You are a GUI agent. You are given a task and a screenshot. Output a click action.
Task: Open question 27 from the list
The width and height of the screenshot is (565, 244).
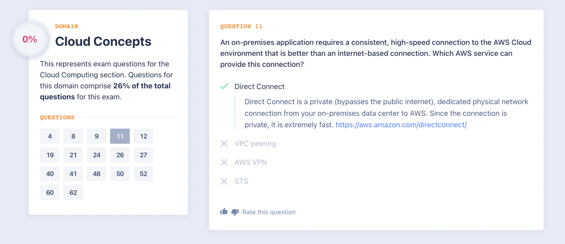144,155
